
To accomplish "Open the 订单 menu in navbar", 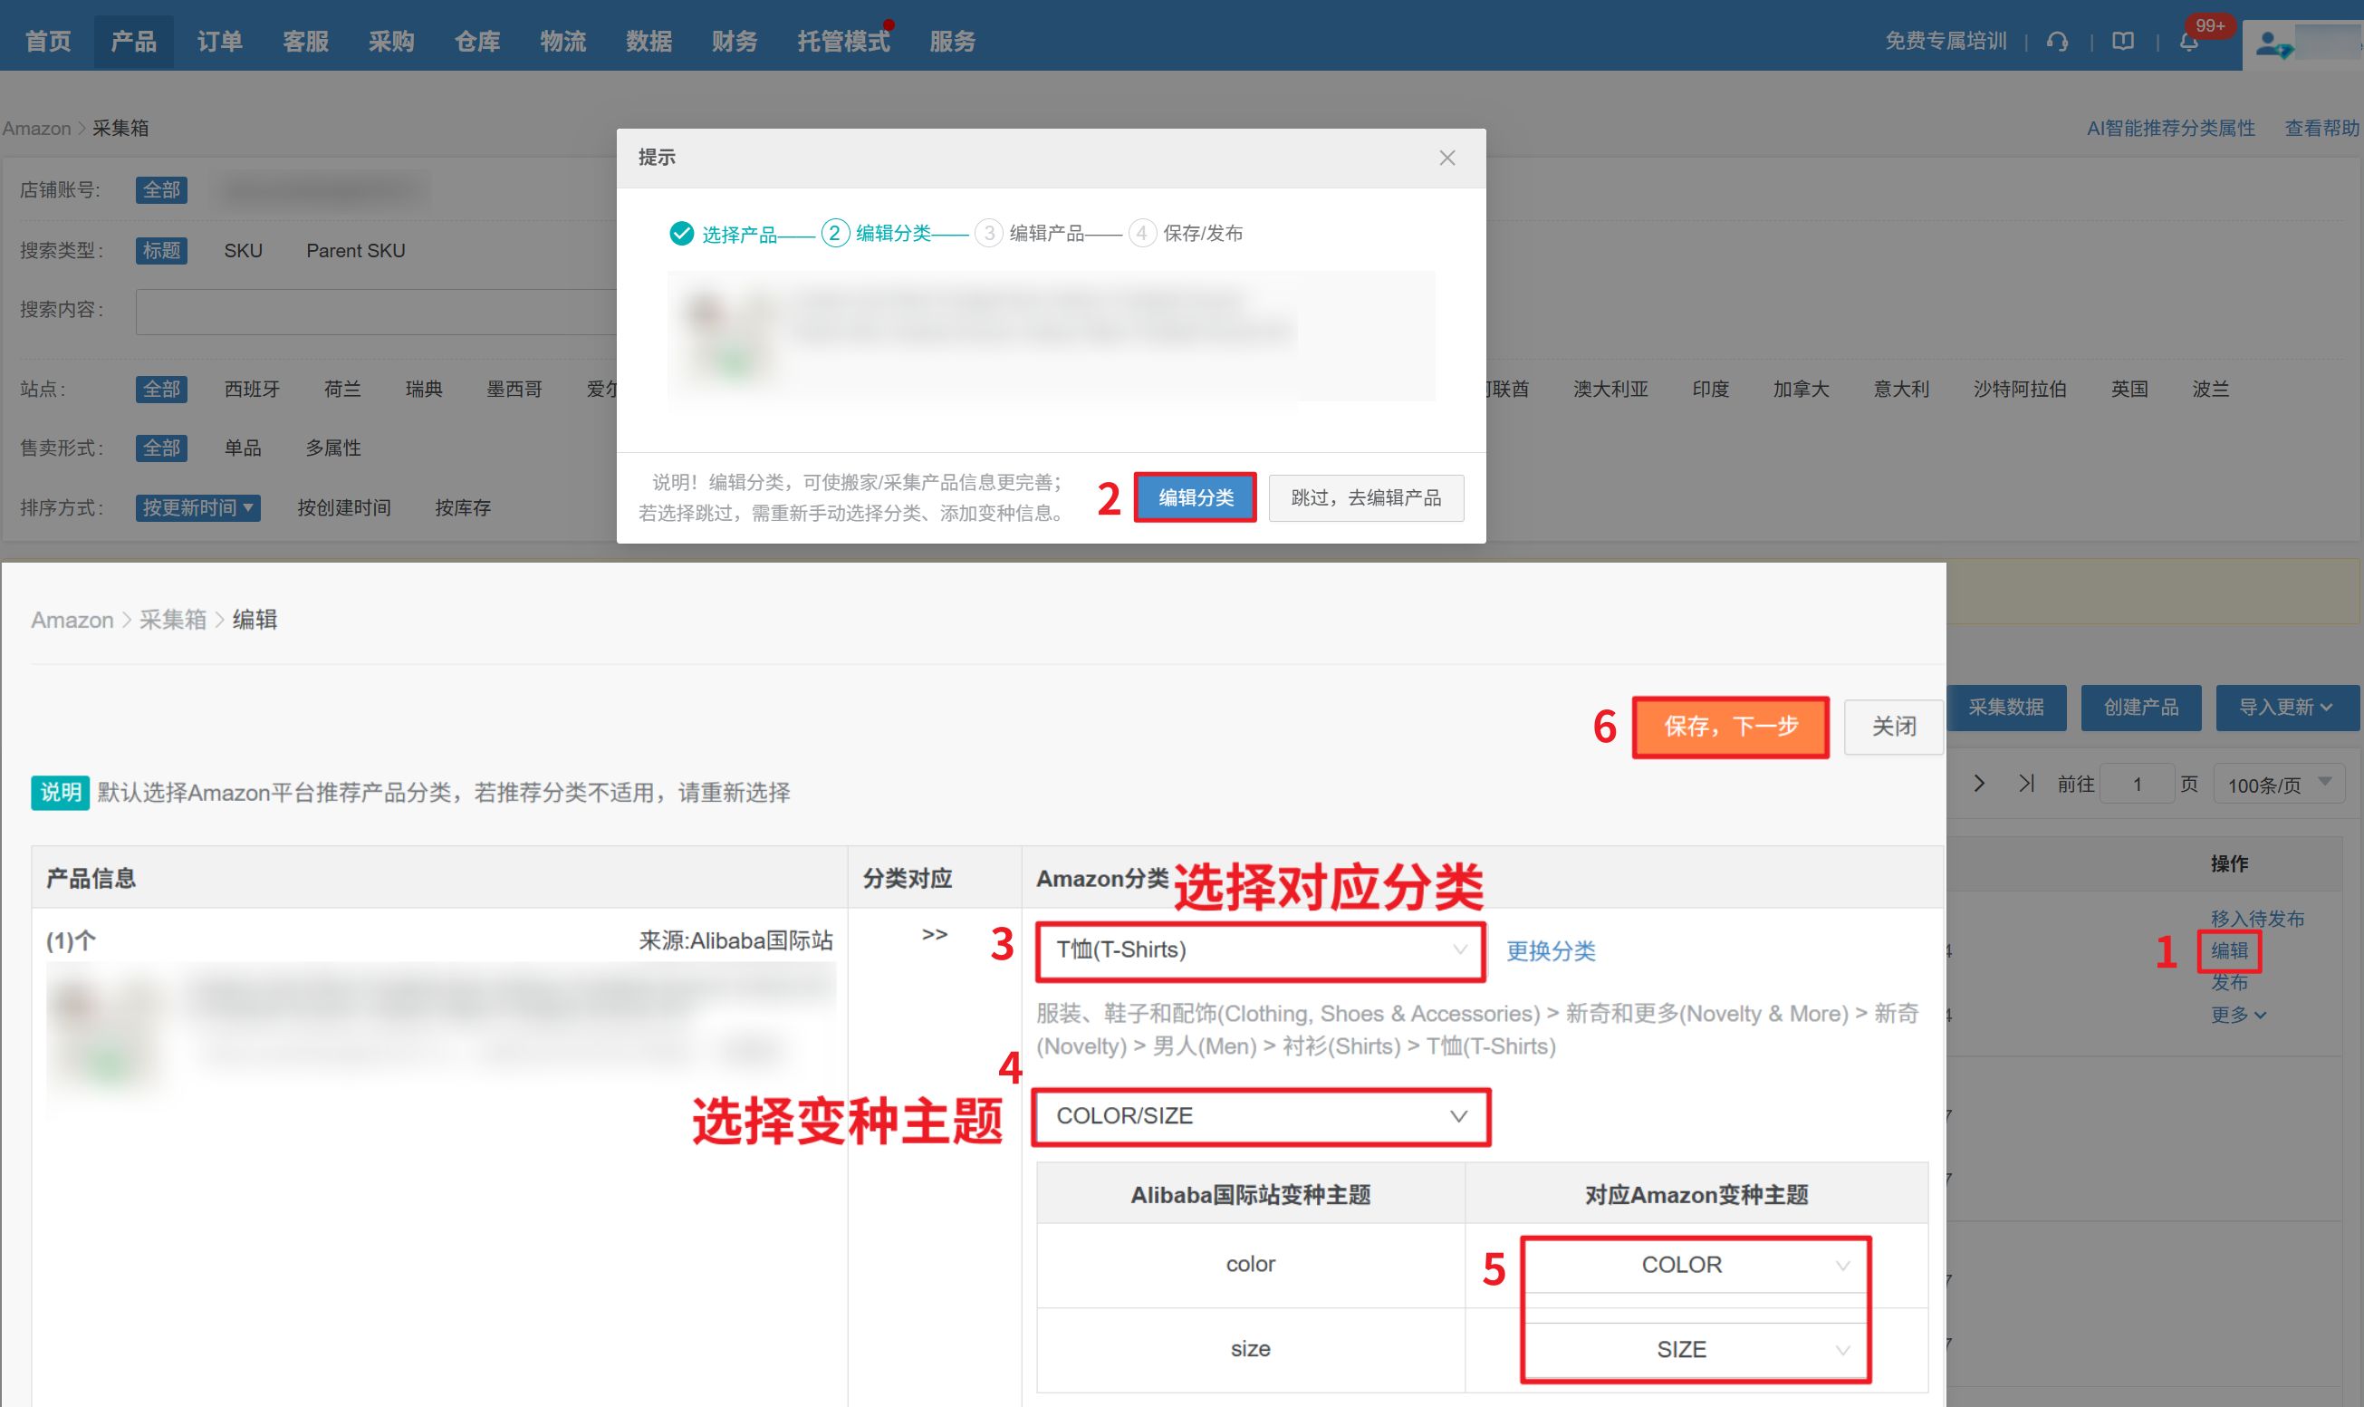I will 219,42.
